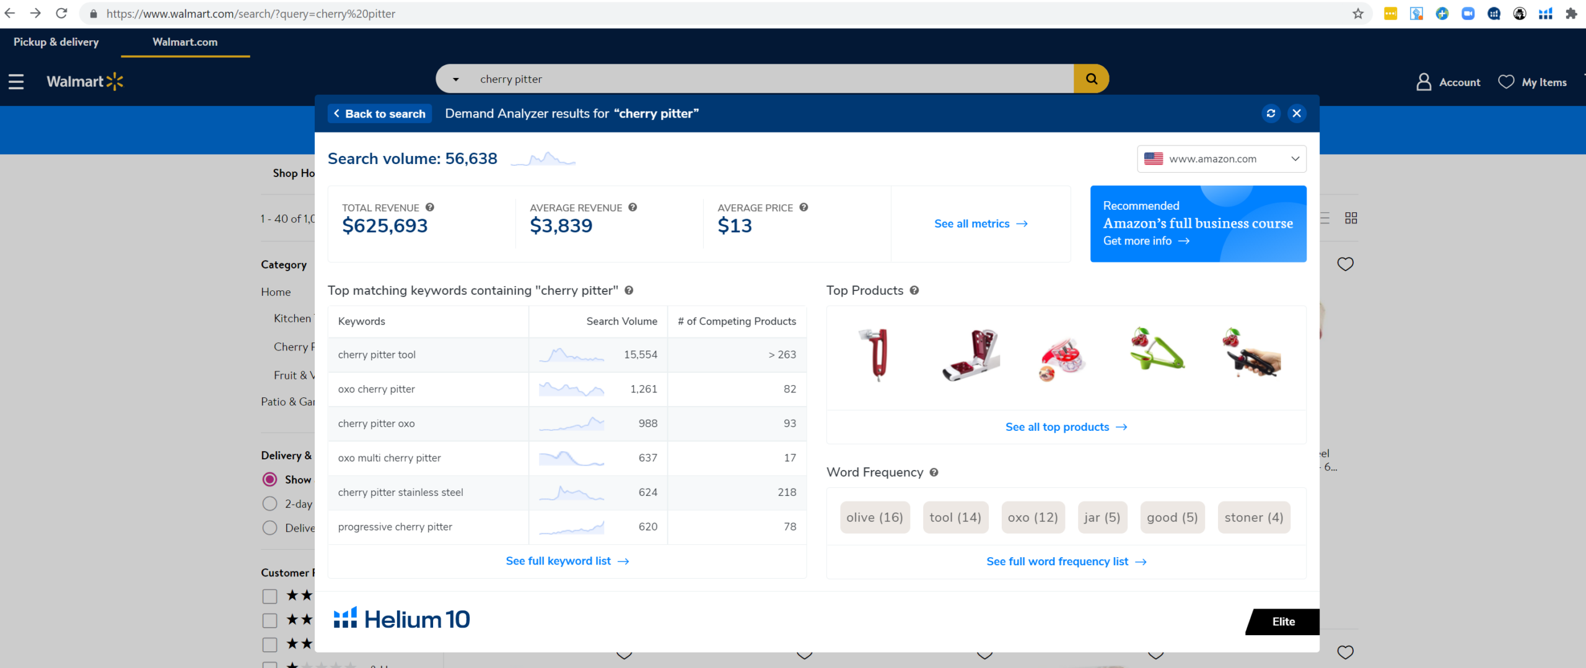Switch search results to grid view
The width and height of the screenshot is (1586, 668).
click(x=1351, y=218)
